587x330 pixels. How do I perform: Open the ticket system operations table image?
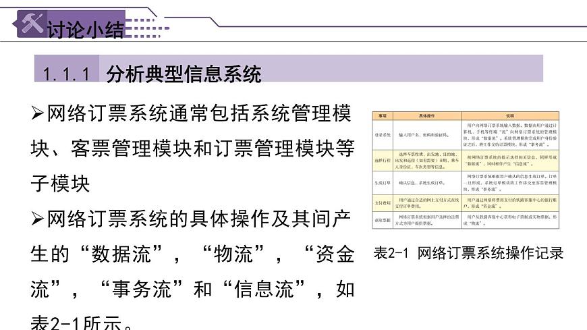[466, 169]
